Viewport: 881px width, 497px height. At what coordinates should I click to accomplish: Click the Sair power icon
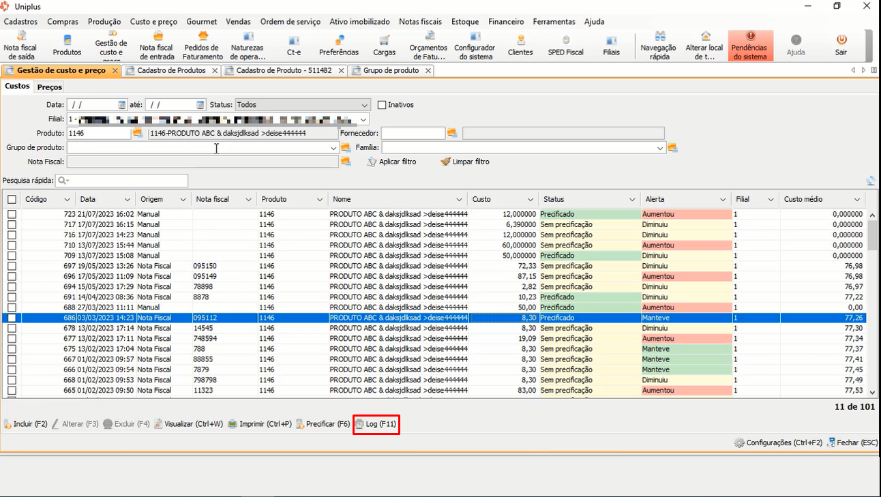click(x=841, y=45)
